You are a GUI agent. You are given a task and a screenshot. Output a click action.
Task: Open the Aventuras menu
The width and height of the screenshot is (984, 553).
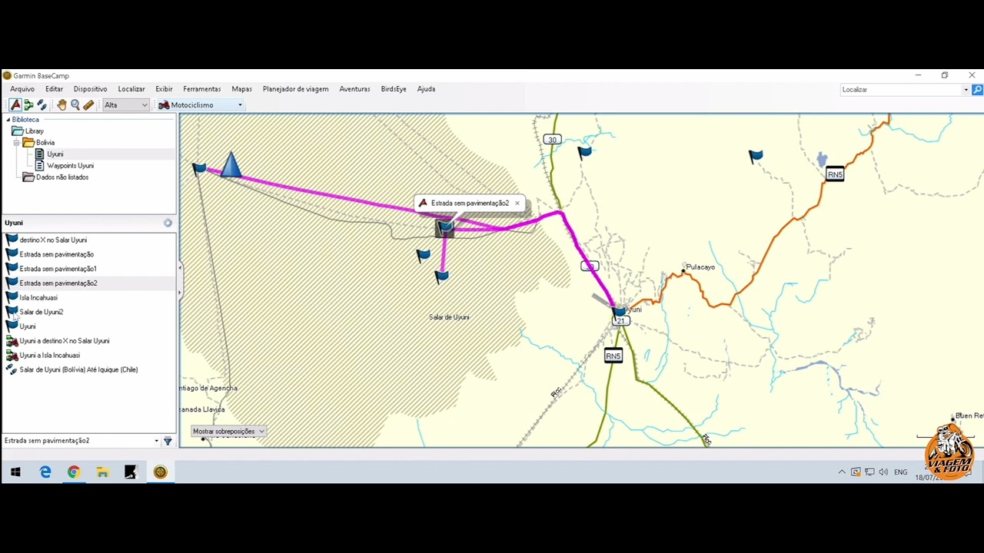point(354,89)
